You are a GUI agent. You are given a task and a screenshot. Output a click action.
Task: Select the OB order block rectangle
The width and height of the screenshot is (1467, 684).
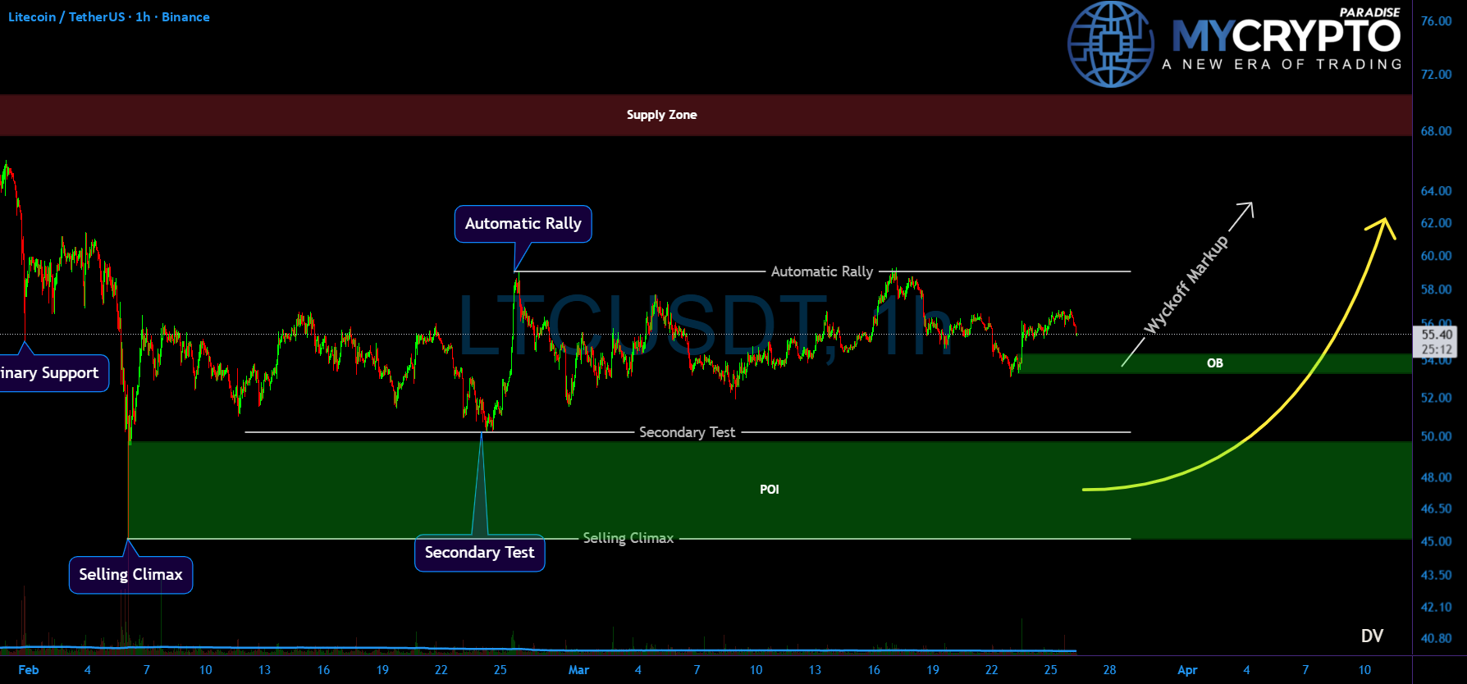coord(1215,363)
